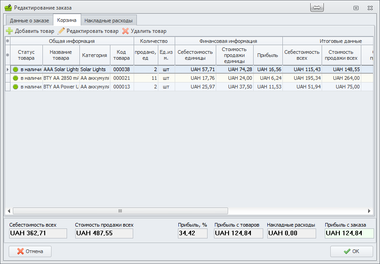This screenshot has width=380, height=264.
Task: Click green status circle of BTY AA Power row
Action: (x=16, y=87)
